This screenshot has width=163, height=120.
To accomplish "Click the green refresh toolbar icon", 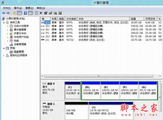I will (x=37, y=13).
